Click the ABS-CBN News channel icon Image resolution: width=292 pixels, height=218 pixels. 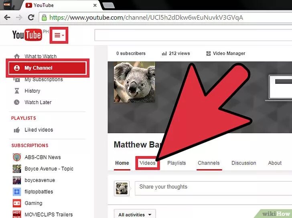click(x=17, y=157)
